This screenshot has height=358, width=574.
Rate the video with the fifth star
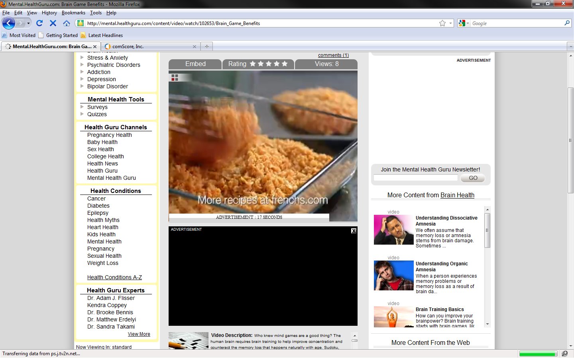285,64
